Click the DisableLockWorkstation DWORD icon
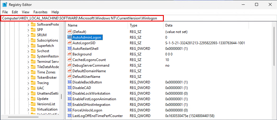This screenshot has width=277, height=120. point(70,93)
